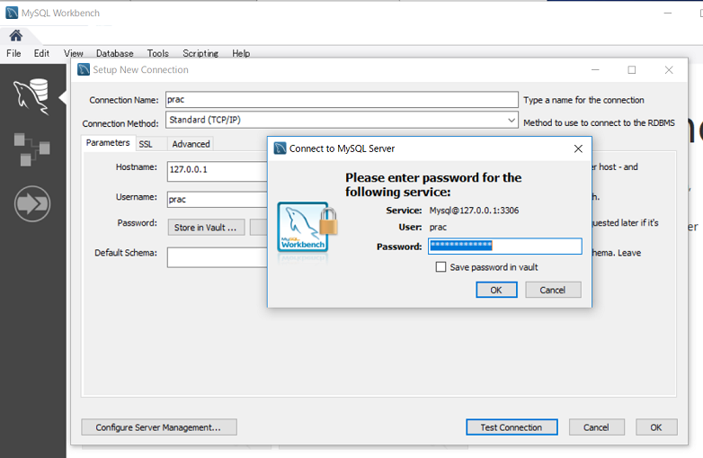Screen dimensions: 703x458
Task: Expand the Connection Method dropdown
Action: tap(512, 121)
